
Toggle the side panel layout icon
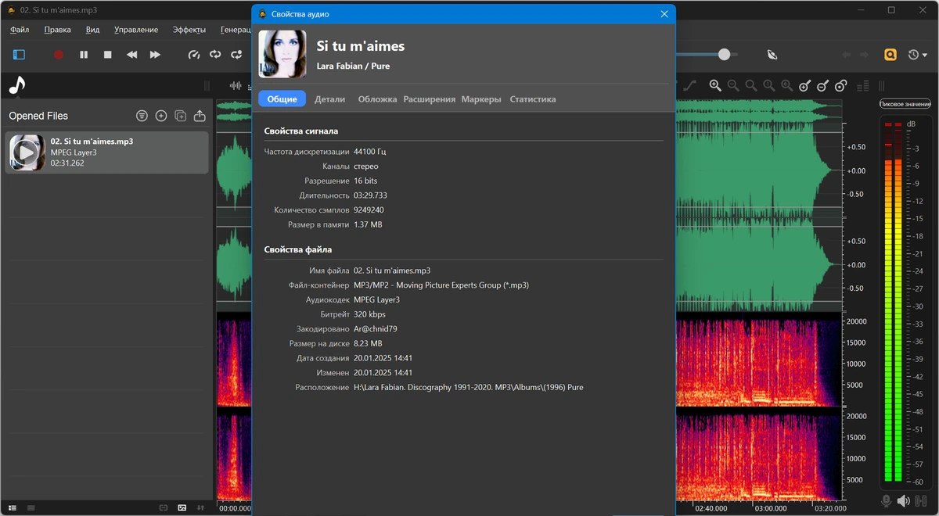pos(19,55)
